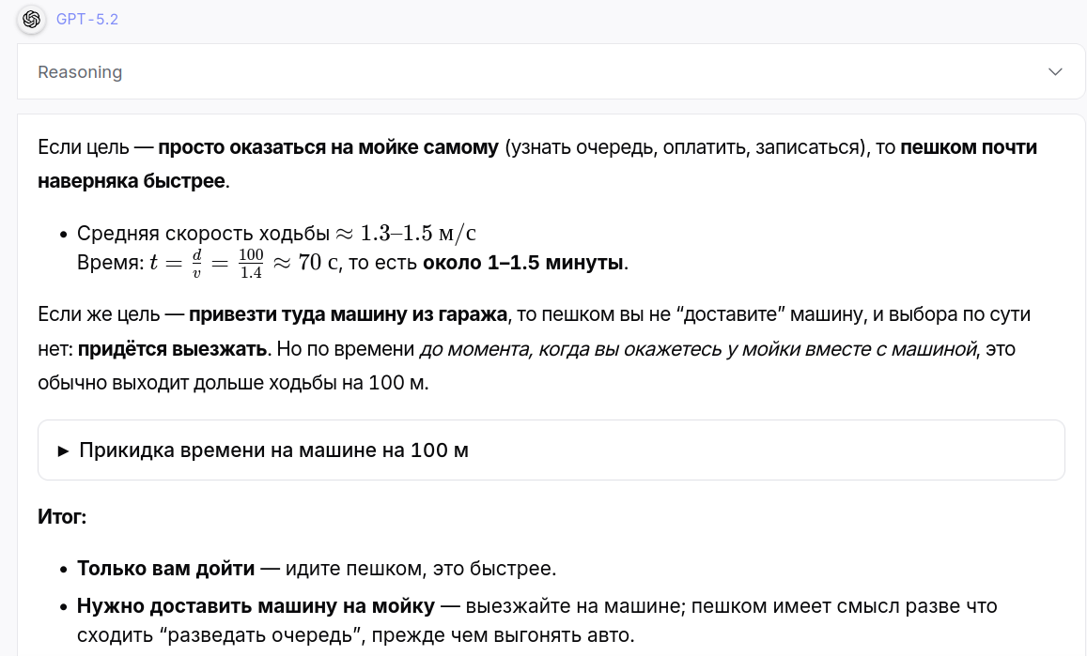Click bold text 'Только вам дойти'
This screenshot has width=1087, height=656.
[165, 569]
